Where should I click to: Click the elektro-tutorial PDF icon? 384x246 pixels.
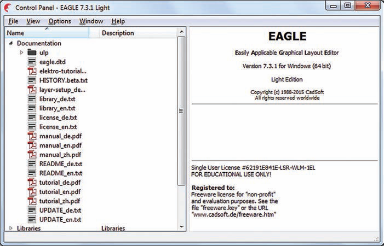pyautogui.click(x=32, y=71)
